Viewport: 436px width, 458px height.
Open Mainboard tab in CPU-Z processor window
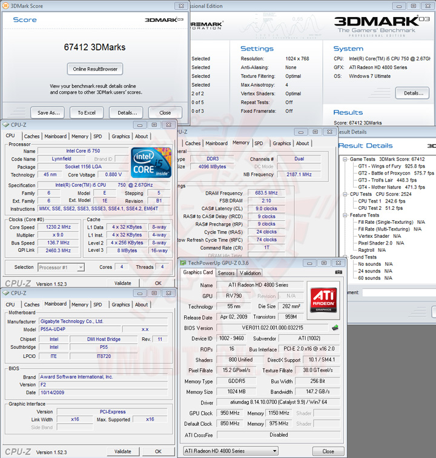pos(56,136)
